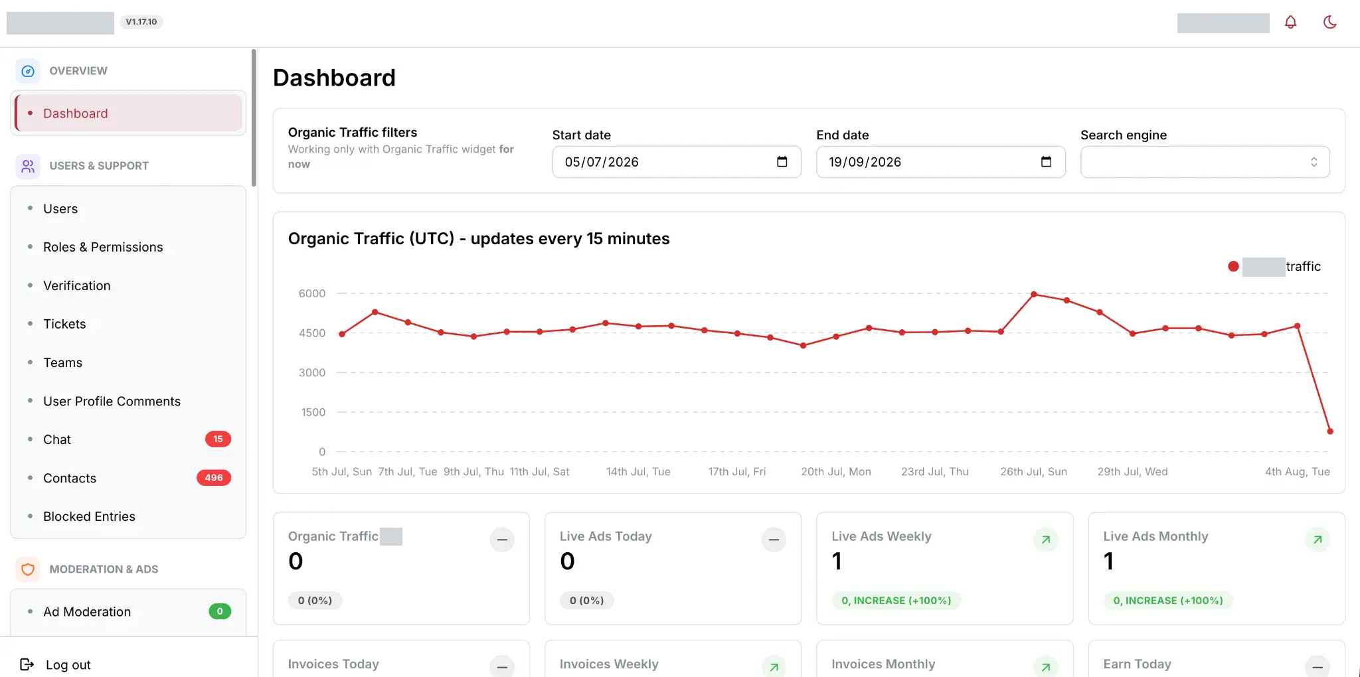Click the dash icon on Earn Today card

tap(1317, 666)
